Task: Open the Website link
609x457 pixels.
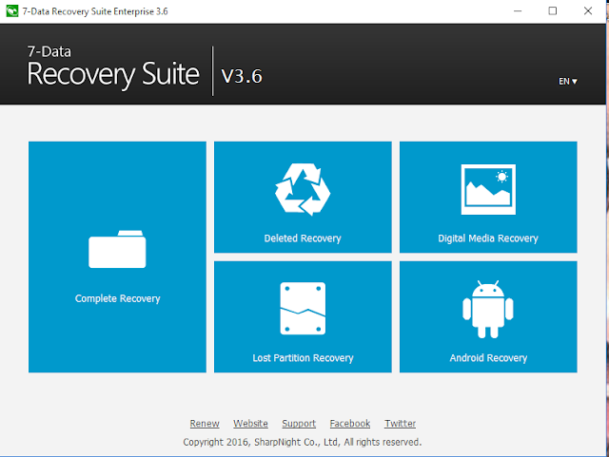Action: 250,423
